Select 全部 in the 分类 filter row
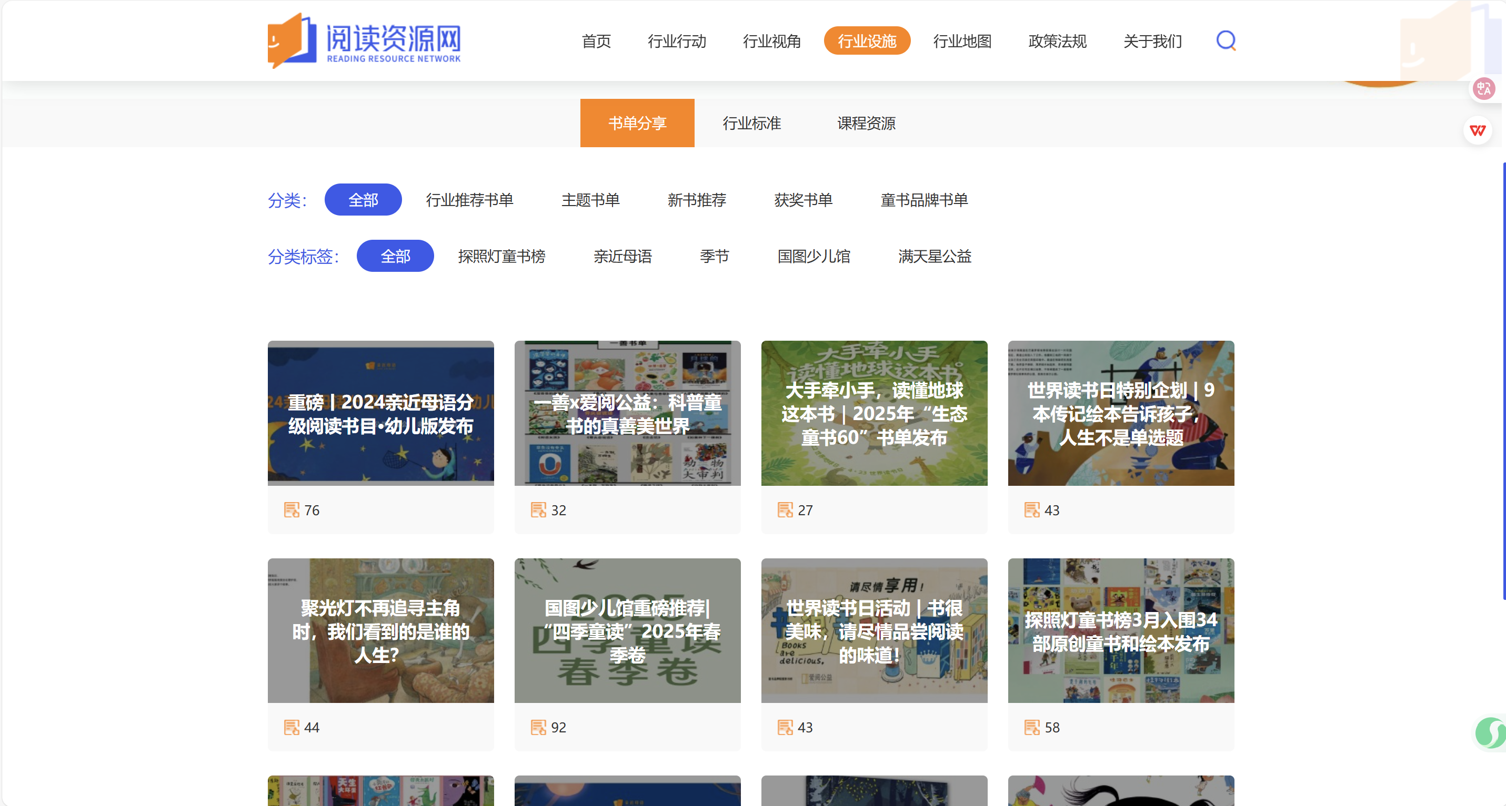 [x=363, y=200]
